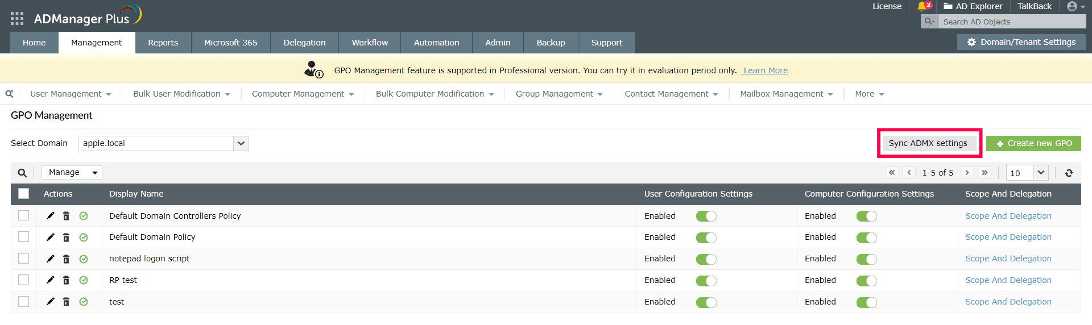The width and height of the screenshot is (1092, 325).
Task: Switch to the Delegation tab
Action: [x=304, y=43]
